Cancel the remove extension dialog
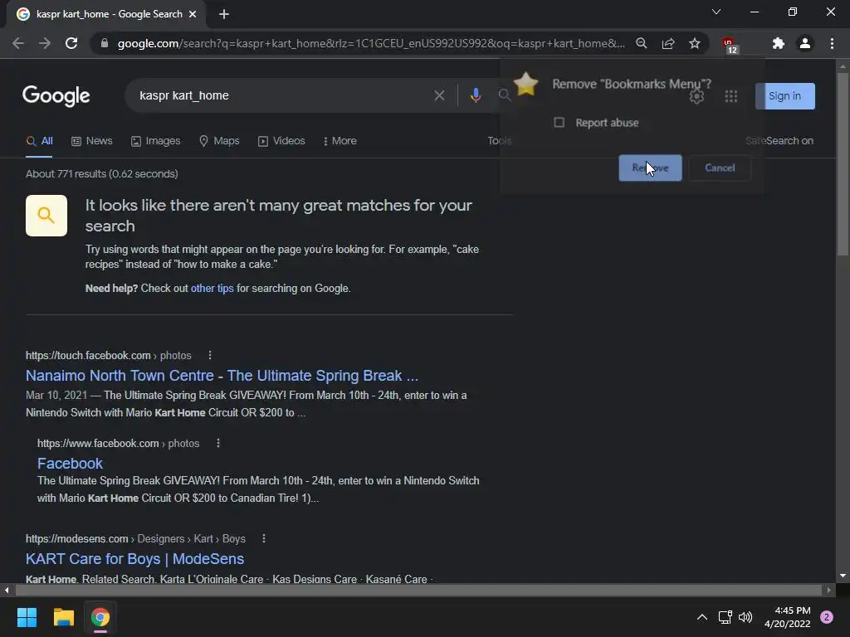Viewport: 850px width, 637px height. pos(720,168)
